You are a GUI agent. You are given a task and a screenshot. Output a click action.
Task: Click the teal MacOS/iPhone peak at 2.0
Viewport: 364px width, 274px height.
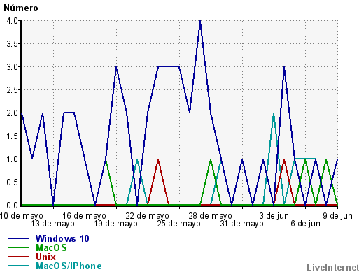tap(274, 114)
